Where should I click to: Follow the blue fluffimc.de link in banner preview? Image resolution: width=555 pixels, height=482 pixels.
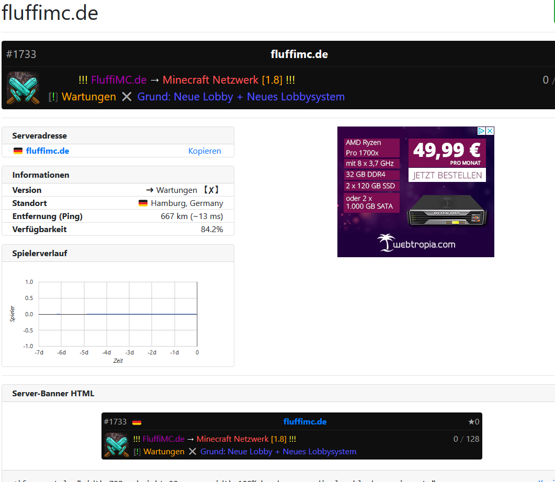click(305, 422)
